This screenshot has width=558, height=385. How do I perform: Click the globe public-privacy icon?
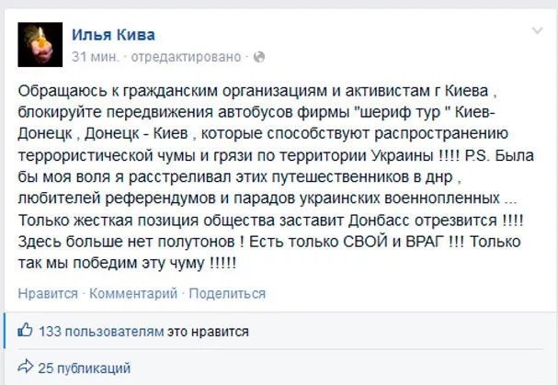(257, 57)
